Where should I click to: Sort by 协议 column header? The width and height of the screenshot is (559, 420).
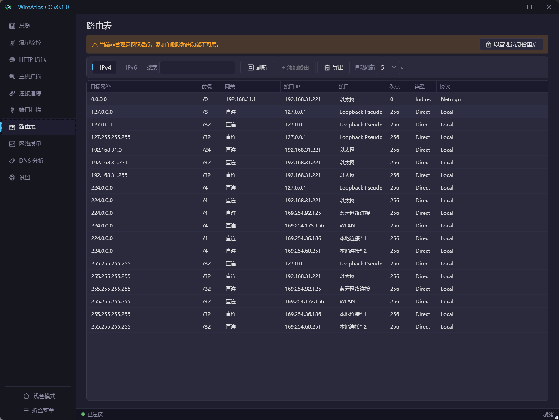point(451,86)
